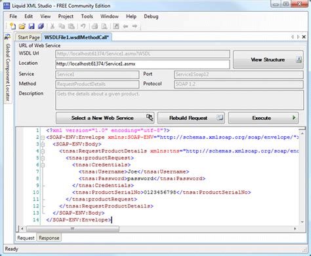Click the editor's vertical scroll up arrow

[x=302, y=133]
